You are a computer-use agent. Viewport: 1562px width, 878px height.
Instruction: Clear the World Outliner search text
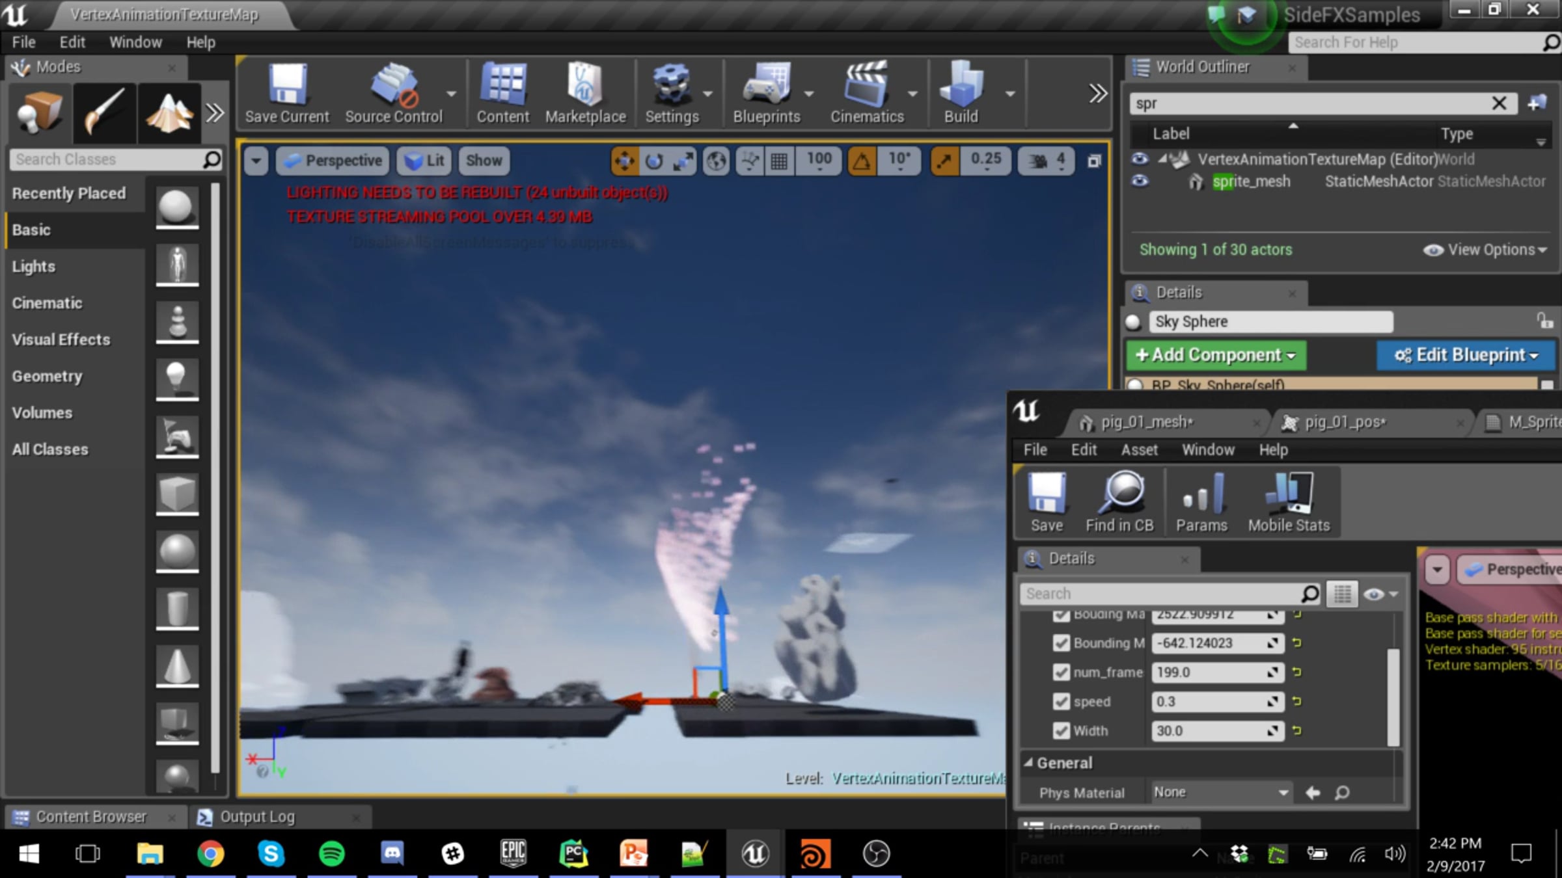pyautogui.click(x=1499, y=103)
